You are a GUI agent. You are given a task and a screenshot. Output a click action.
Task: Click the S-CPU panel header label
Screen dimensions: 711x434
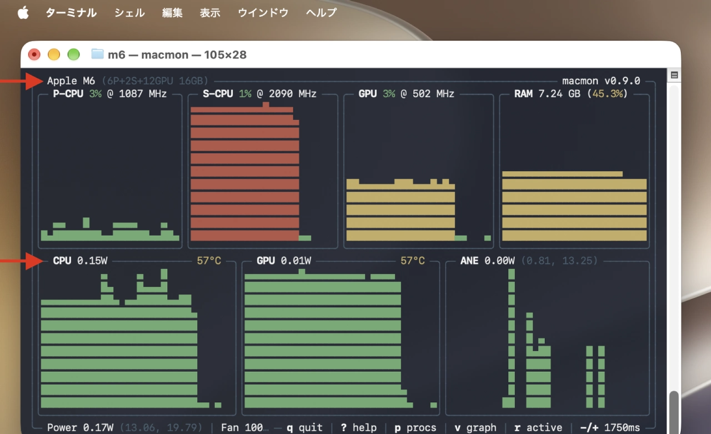(218, 94)
